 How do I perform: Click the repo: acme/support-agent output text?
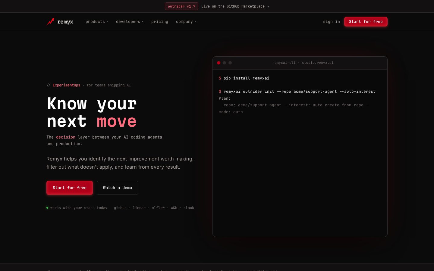click(x=253, y=105)
